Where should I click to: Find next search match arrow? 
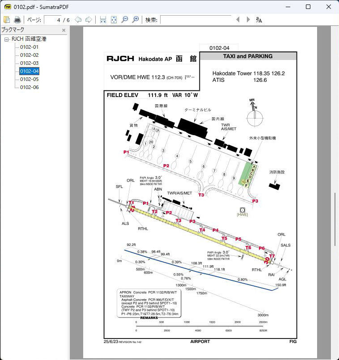[x=248, y=20]
